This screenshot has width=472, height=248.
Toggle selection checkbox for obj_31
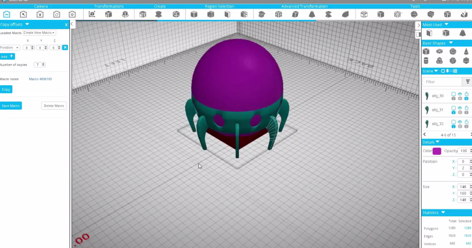(453, 108)
